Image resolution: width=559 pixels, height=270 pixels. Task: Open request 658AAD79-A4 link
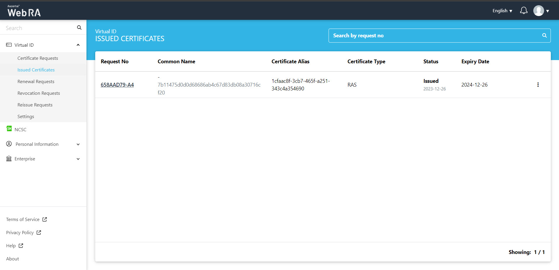117,85
